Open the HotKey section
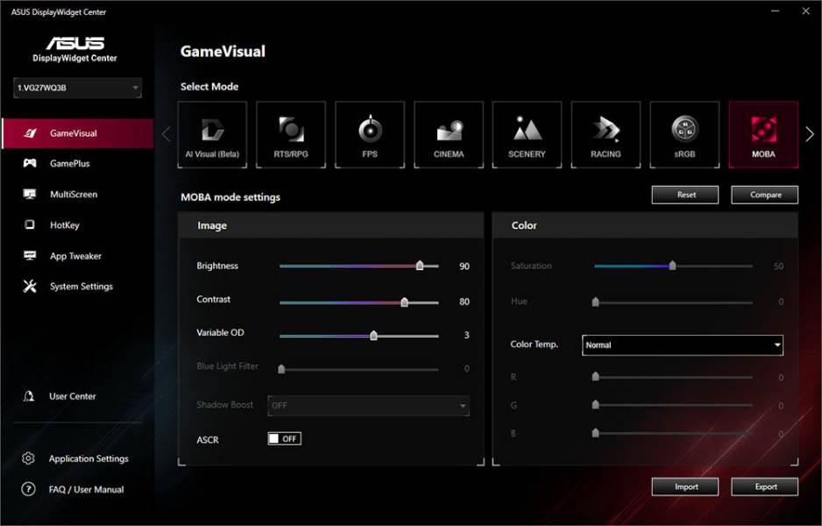The width and height of the screenshot is (822, 526). point(78,225)
